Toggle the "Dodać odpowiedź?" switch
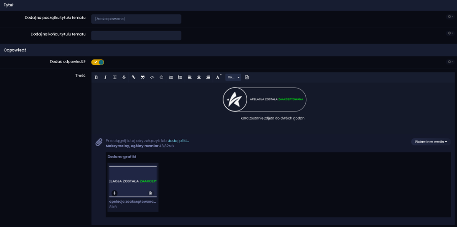 coord(98,62)
